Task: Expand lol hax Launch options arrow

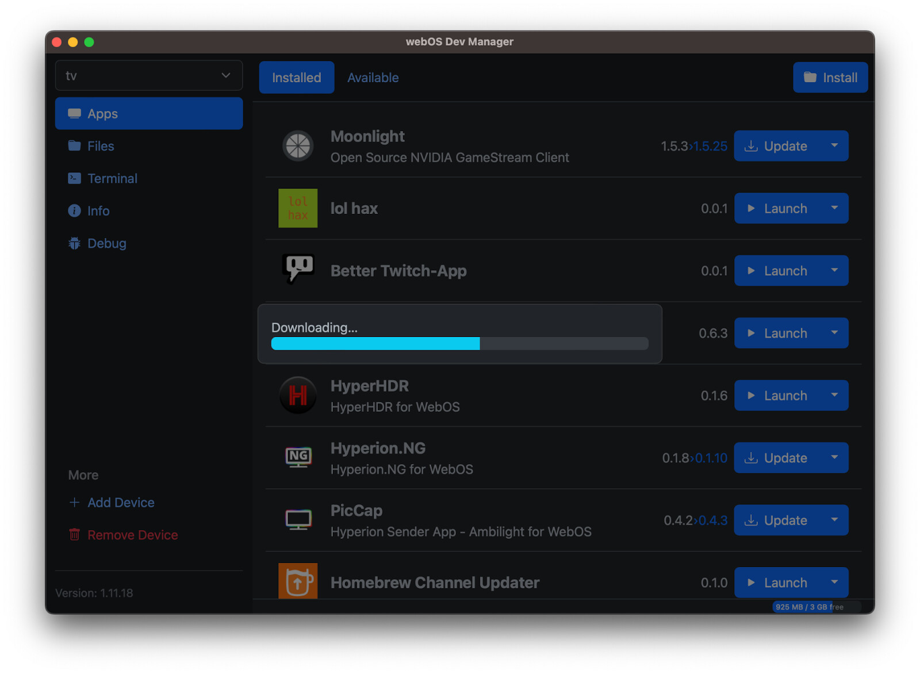Action: (x=834, y=208)
